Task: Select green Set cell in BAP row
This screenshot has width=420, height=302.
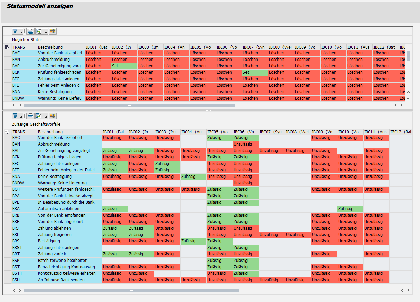Action: click(x=124, y=66)
